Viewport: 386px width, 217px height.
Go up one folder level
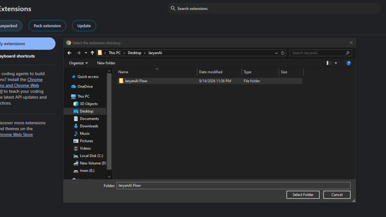point(92,53)
